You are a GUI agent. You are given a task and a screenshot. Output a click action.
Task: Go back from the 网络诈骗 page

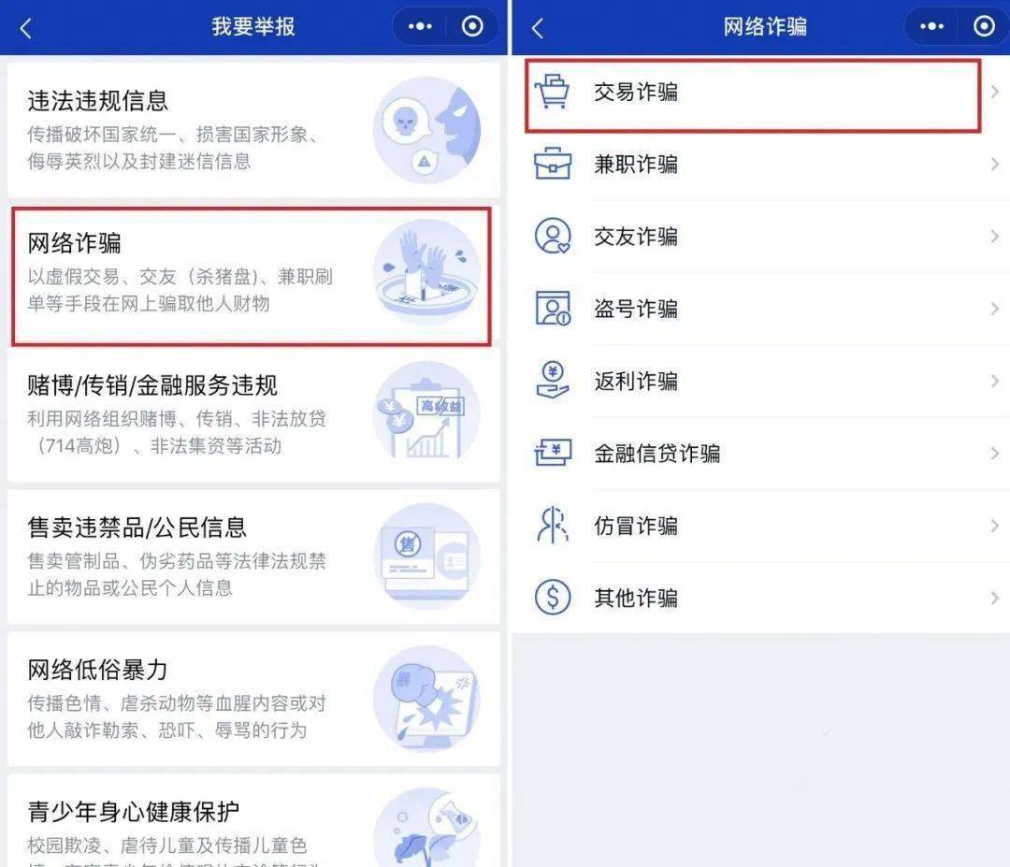[x=537, y=28]
